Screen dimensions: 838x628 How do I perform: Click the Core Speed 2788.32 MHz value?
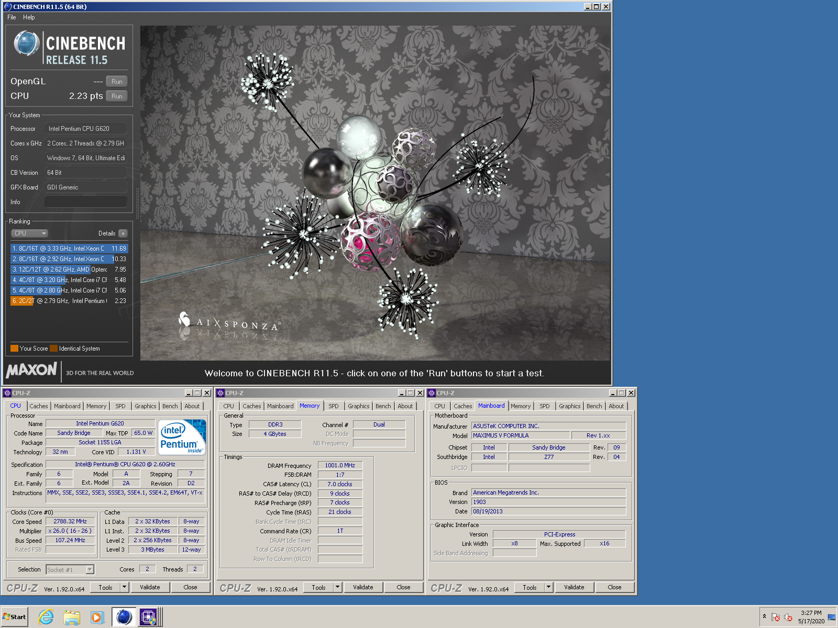(x=70, y=522)
